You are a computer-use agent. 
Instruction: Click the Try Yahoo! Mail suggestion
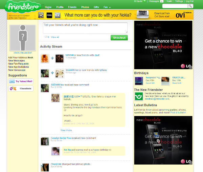21,81
